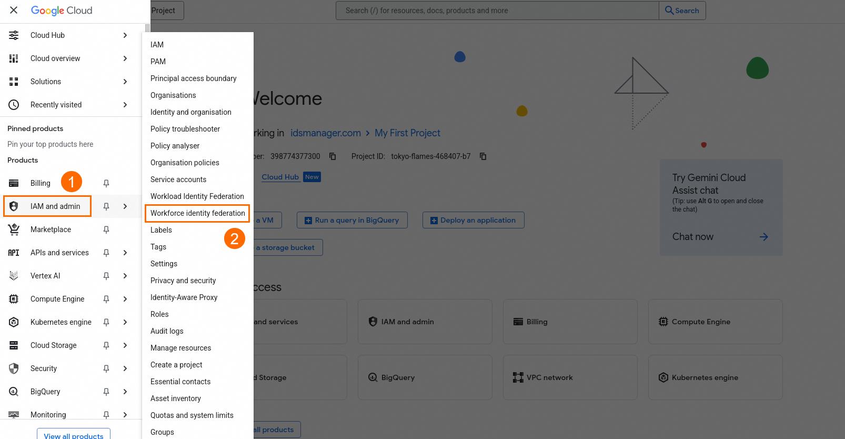Pin APIs and services with its pin icon

pyautogui.click(x=106, y=253)
